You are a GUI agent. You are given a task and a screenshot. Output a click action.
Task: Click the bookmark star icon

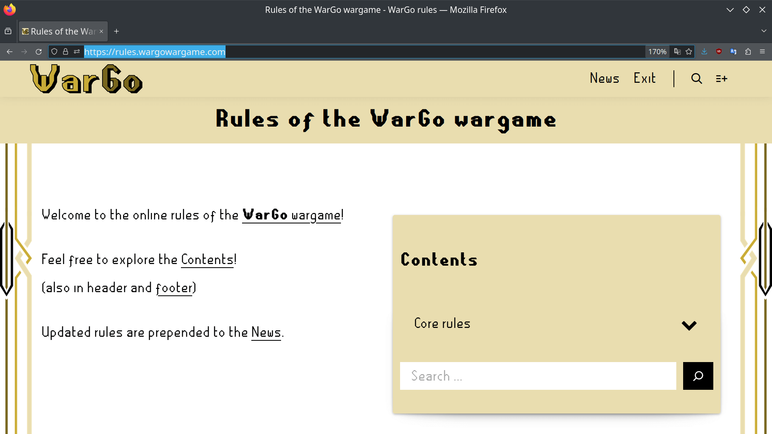click(688, 51)
